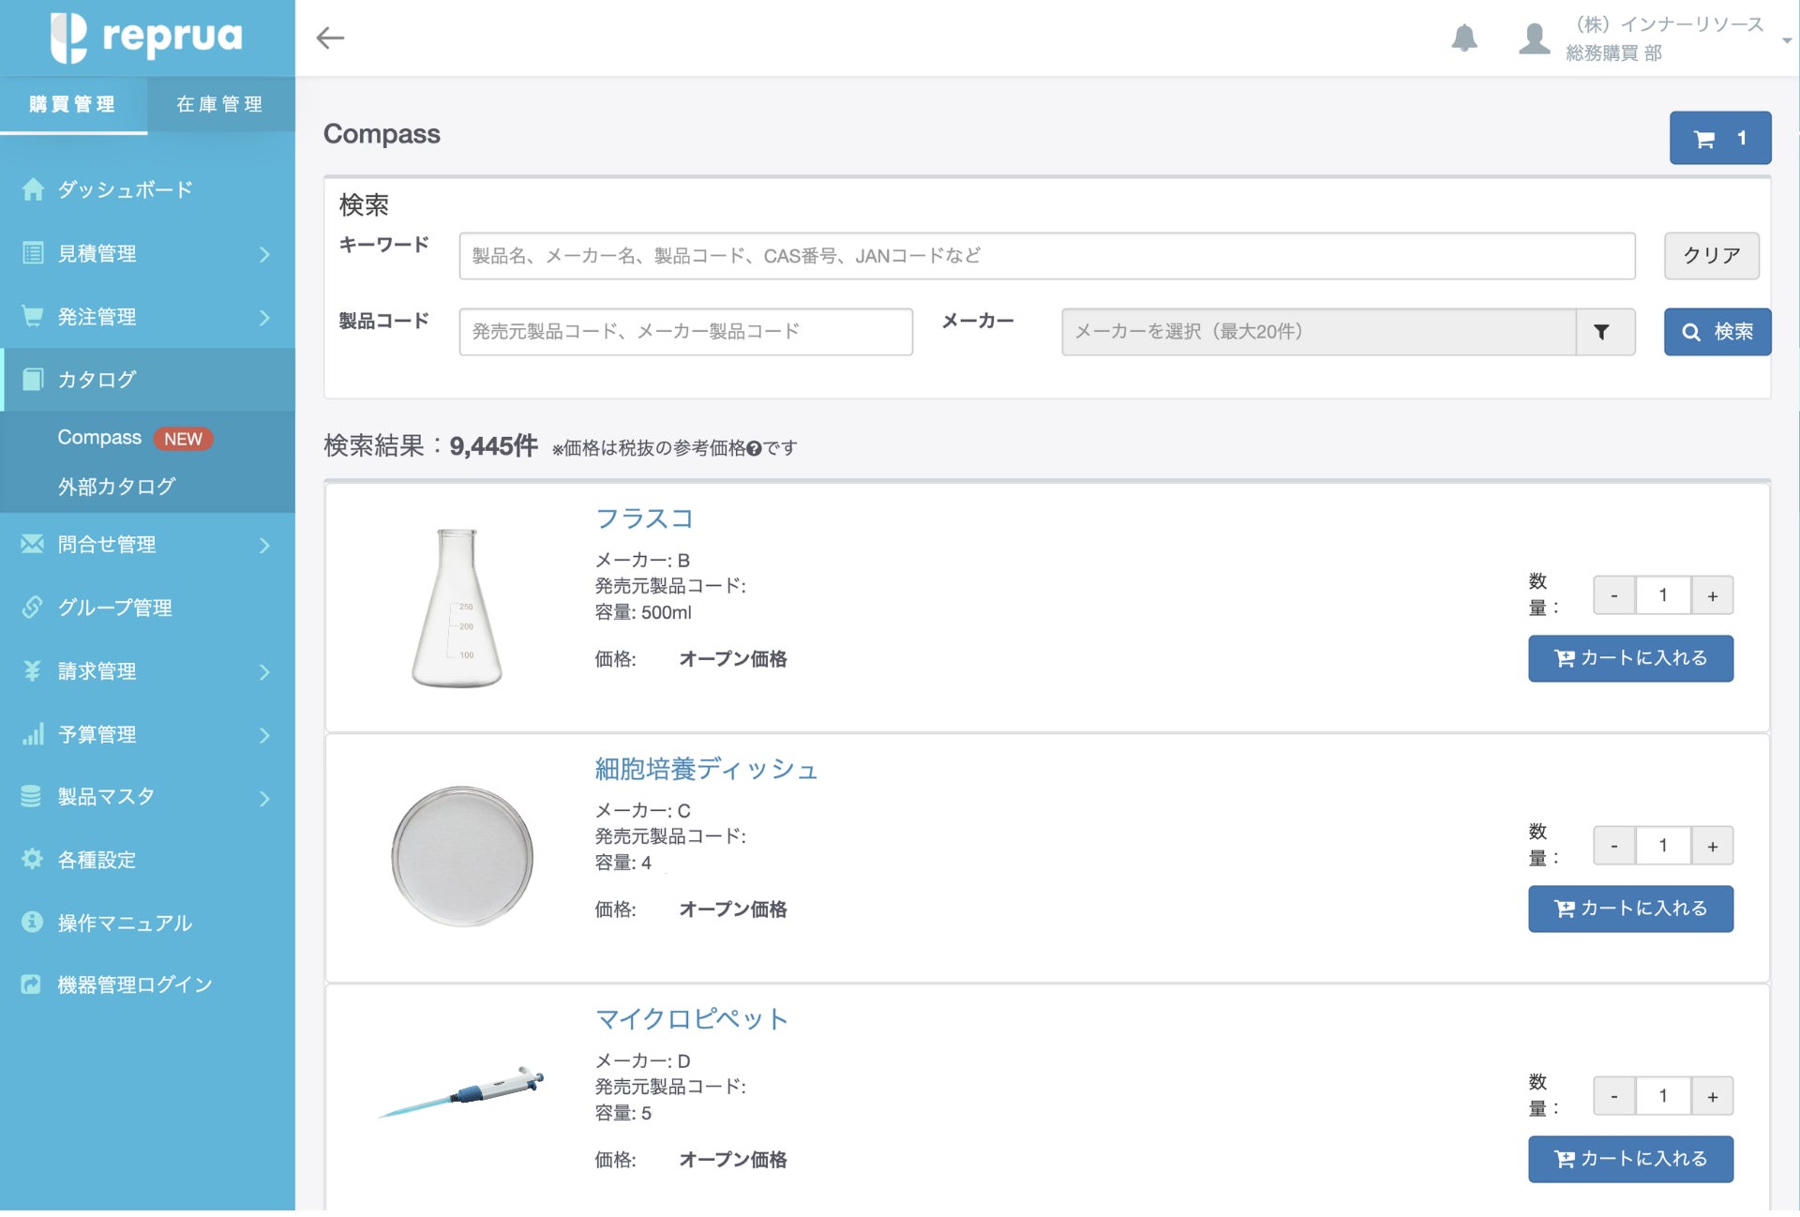
Task: Add マイクロピペット to cart
Action: 1630,1159
